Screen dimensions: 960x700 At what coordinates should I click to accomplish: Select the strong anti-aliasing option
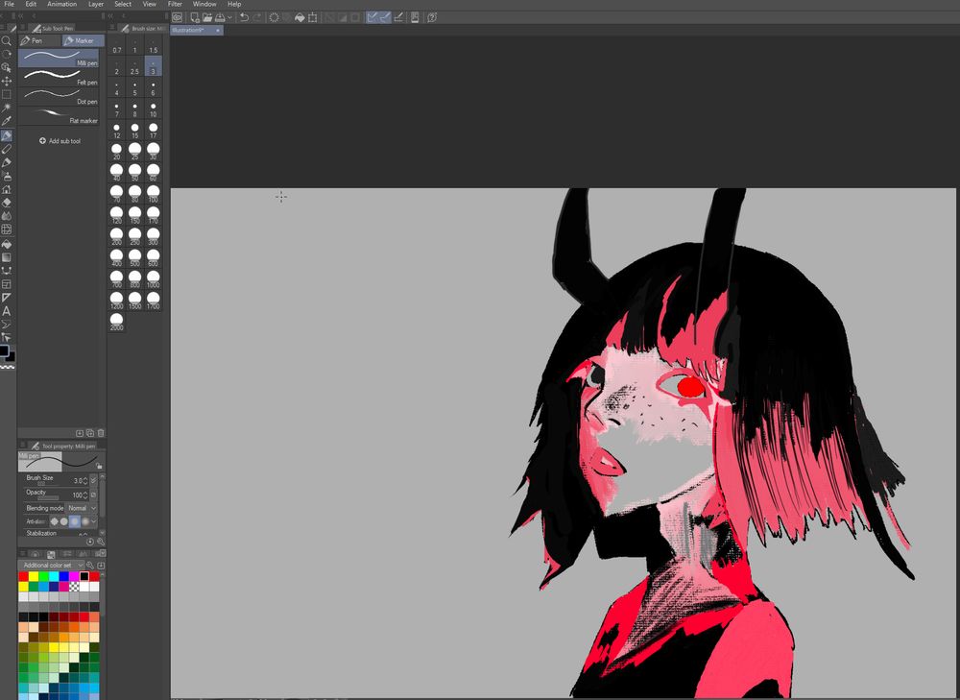pyautogui.click(x=85, y=521)
